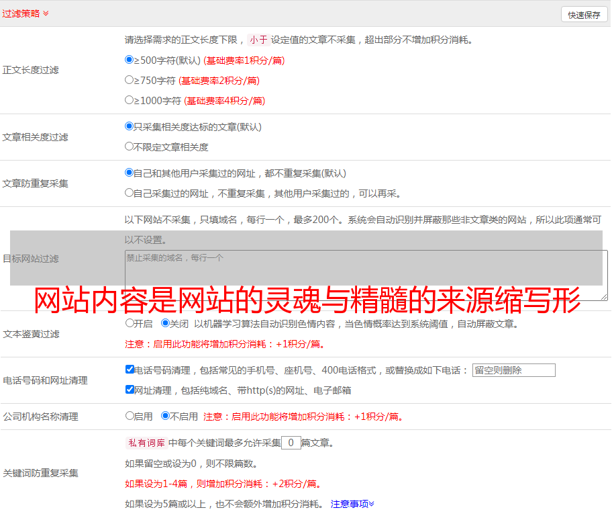This screenshot has height=516, width=612.
Task: Select 自己和其他用户采集过的网址 no-repeat option
Action: 130,173
